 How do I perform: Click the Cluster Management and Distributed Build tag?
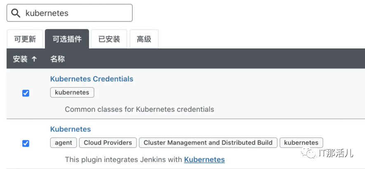click(208, 143)
